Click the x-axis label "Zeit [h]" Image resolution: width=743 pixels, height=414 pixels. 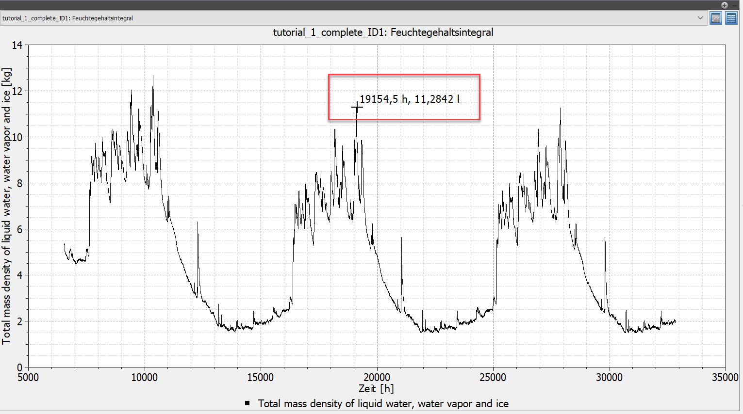click(376, 388)
